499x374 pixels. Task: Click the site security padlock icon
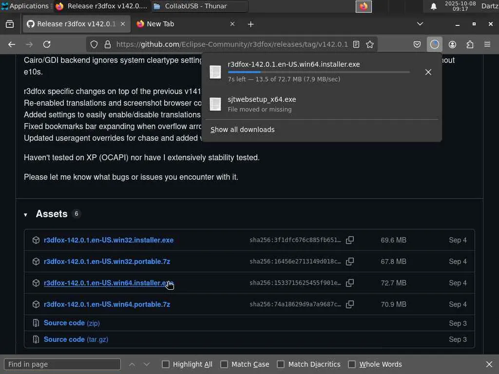108,44
